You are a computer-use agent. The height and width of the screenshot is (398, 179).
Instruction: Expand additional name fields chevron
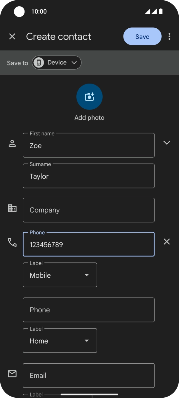click(167, 143)
